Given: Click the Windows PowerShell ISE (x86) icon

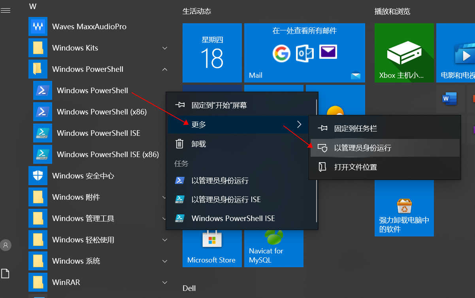Looking at the screenshot, I should coord(43,154).
